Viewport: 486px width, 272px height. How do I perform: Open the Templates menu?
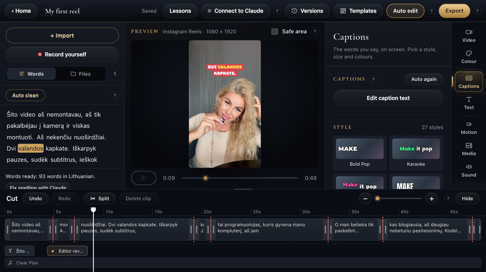pyautogui.click(x=358, y=11)
